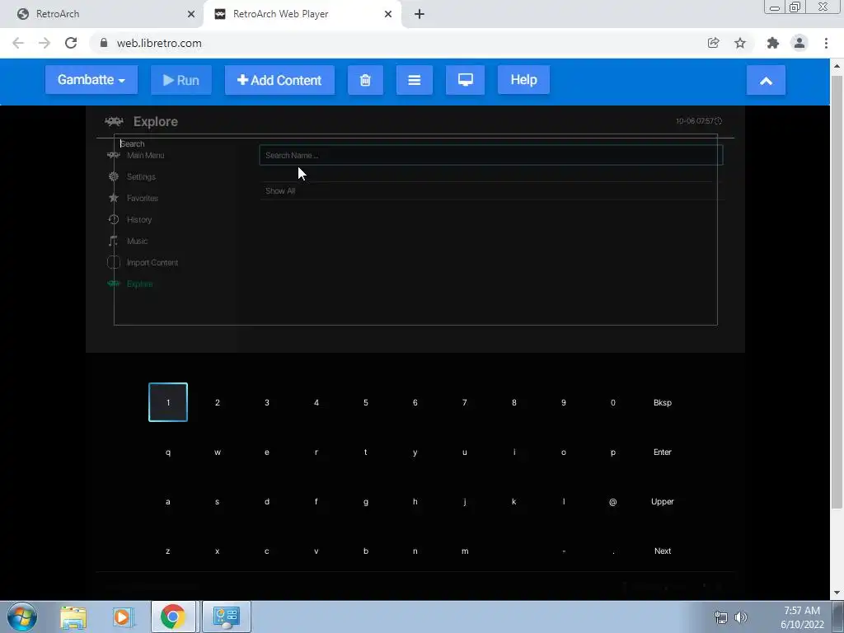Click the @ key on the on-screen keyboard

613,502
